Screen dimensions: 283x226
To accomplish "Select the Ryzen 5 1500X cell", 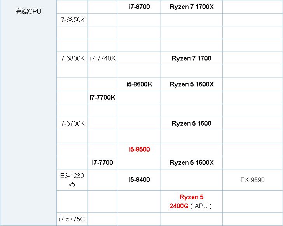I will click(191, 162).
